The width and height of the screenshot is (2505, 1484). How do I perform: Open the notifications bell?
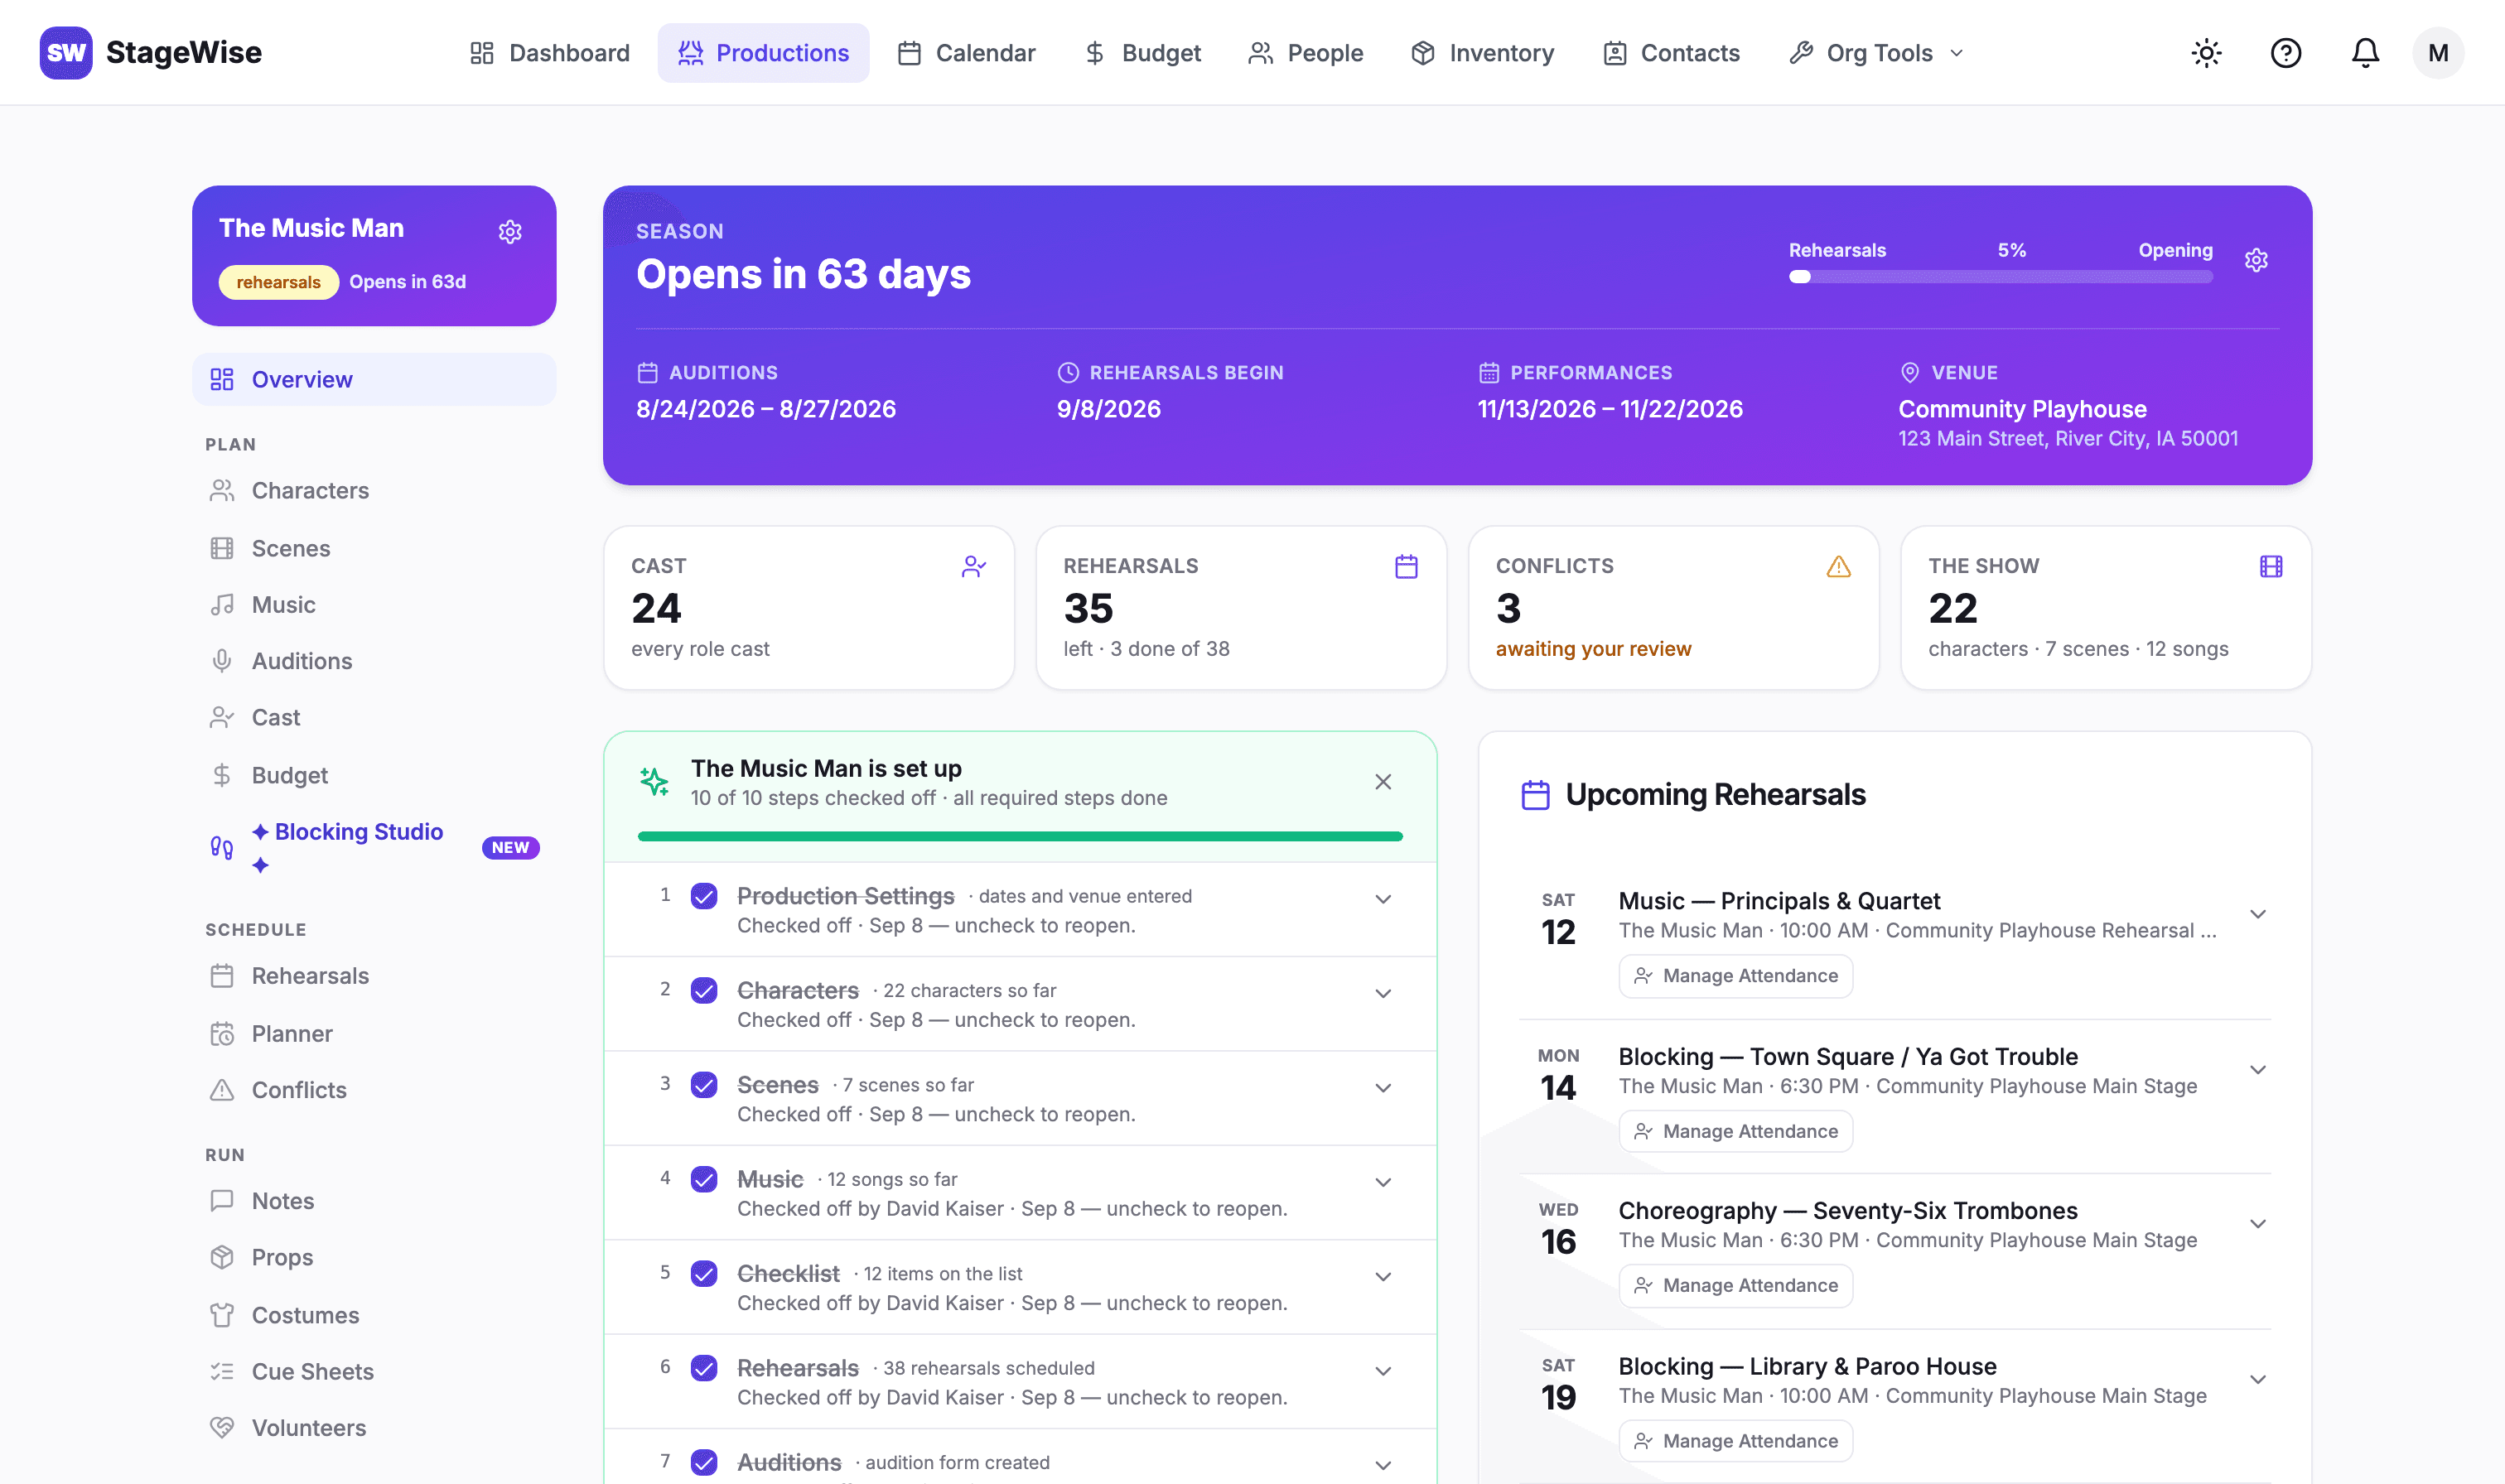click(2365, 53)
